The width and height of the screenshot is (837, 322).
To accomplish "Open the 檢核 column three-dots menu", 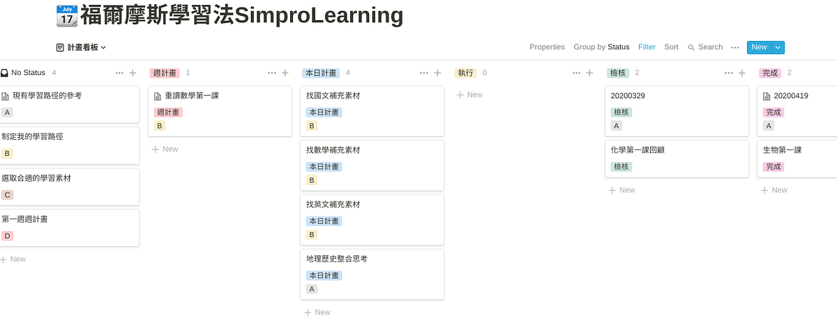I will pos(729,73).
